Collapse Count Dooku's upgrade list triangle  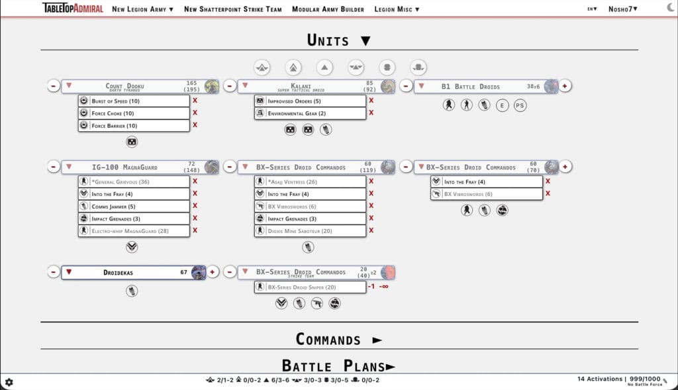(69, 85)
